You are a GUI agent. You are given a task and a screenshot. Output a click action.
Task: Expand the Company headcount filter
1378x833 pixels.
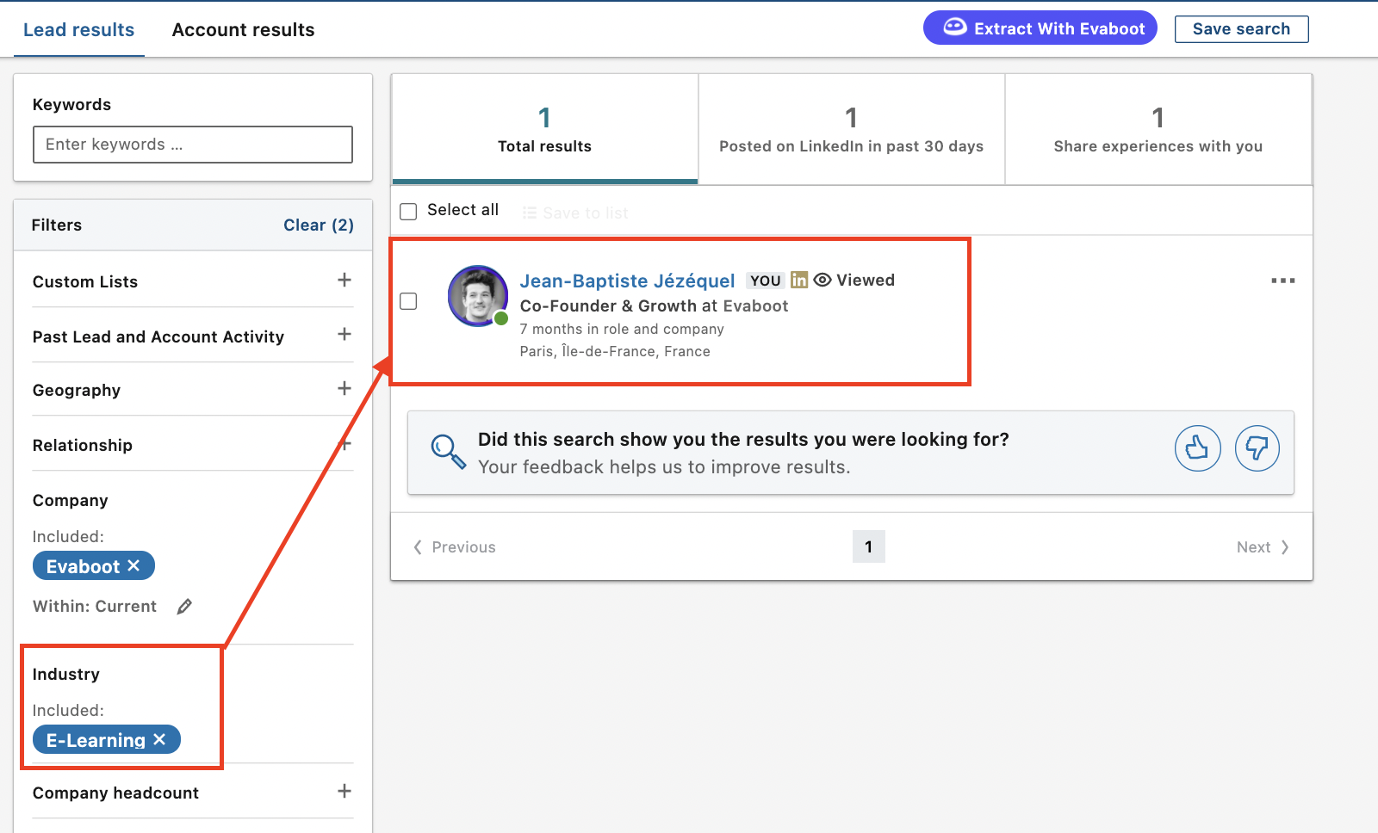pos(344,792)
